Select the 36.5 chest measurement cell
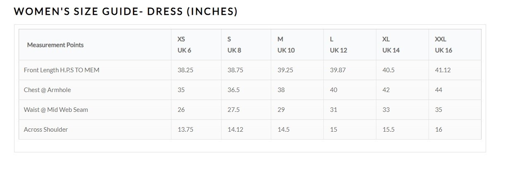The height and width of the screenshot is (173, 513). click(x=234, y=90)
